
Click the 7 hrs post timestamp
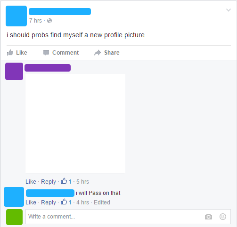[x=35, y=21]
